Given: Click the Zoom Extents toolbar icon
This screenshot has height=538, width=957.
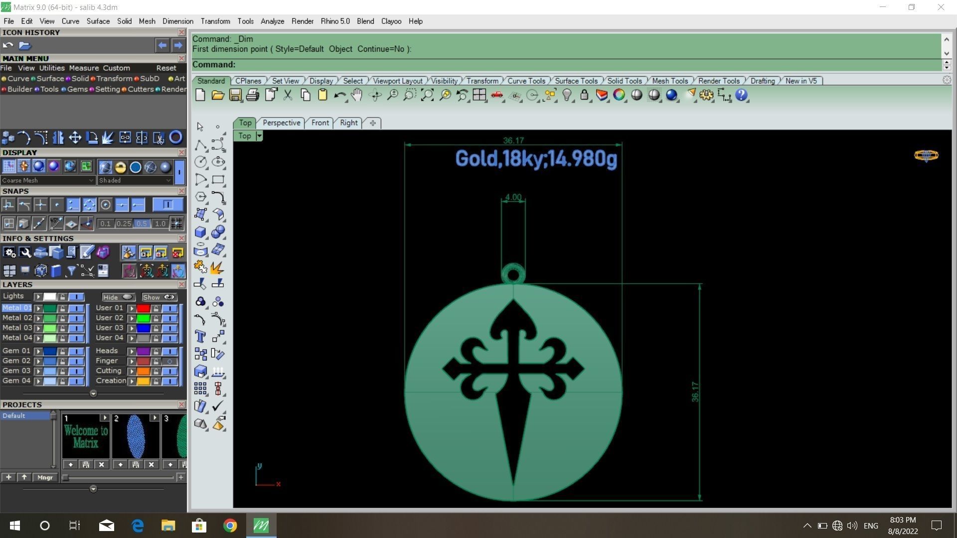Looking at the screenshot, I should [x=427, y=95].
